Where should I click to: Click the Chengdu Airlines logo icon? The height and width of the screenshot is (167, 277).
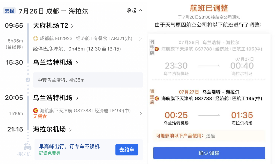(35, 39)
